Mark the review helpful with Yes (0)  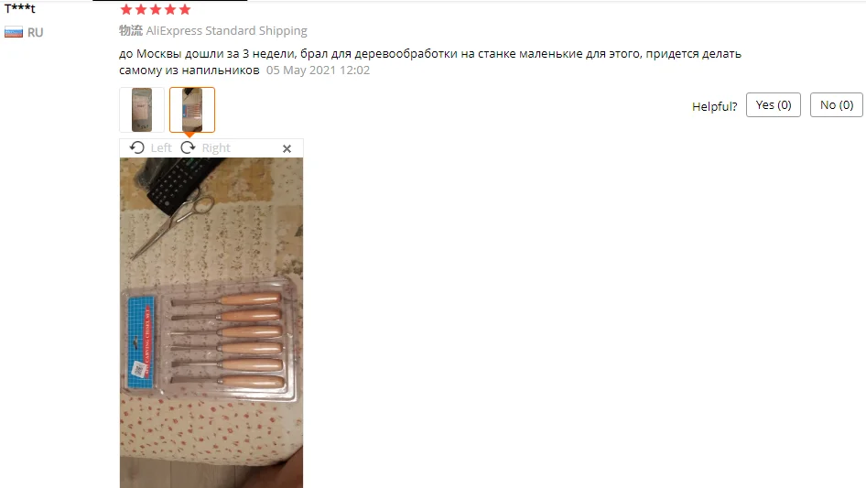774,105
